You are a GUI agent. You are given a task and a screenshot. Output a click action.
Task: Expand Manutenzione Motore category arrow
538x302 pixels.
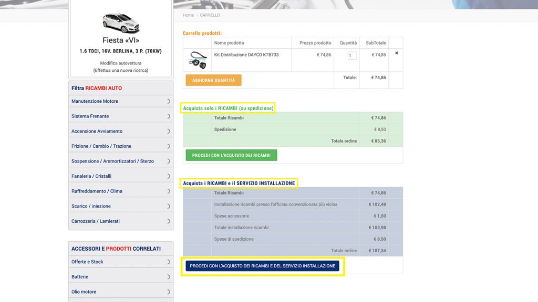(168, 101)
